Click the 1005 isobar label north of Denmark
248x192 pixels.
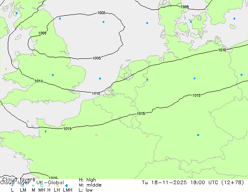coord(185,7)
